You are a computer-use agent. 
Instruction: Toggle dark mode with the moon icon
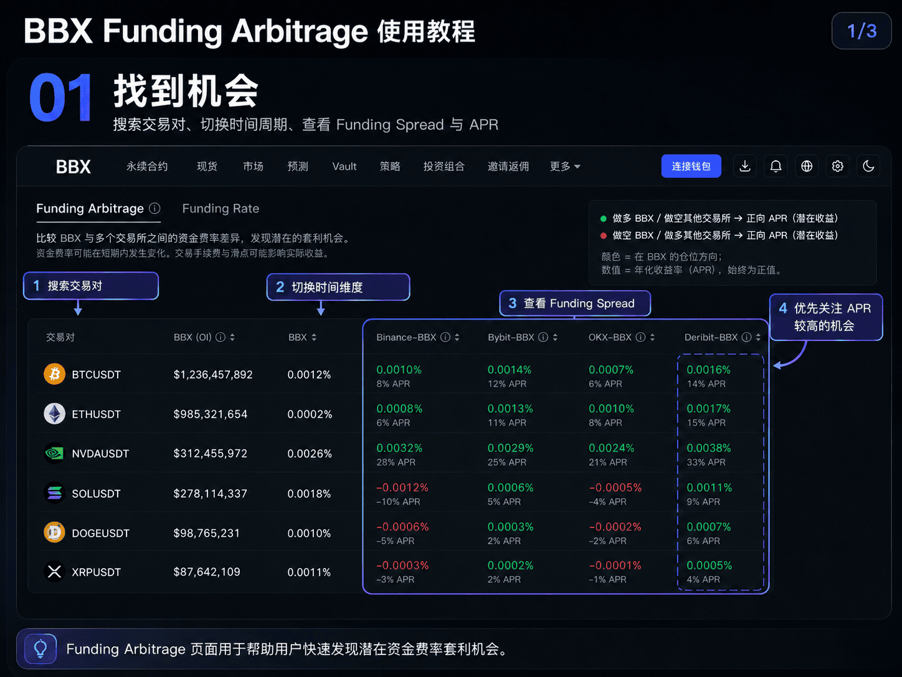pos(868,166)
